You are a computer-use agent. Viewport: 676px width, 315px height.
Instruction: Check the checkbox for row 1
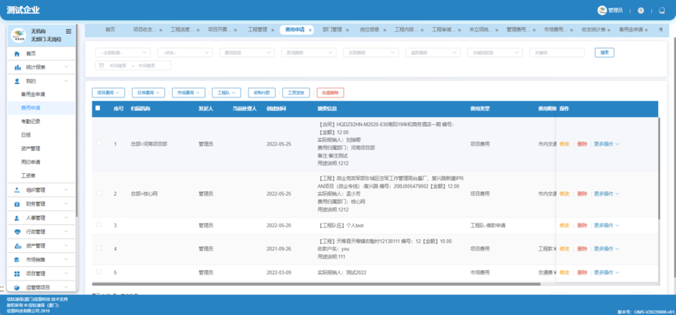pyautogui.click(x=98, y=142)
